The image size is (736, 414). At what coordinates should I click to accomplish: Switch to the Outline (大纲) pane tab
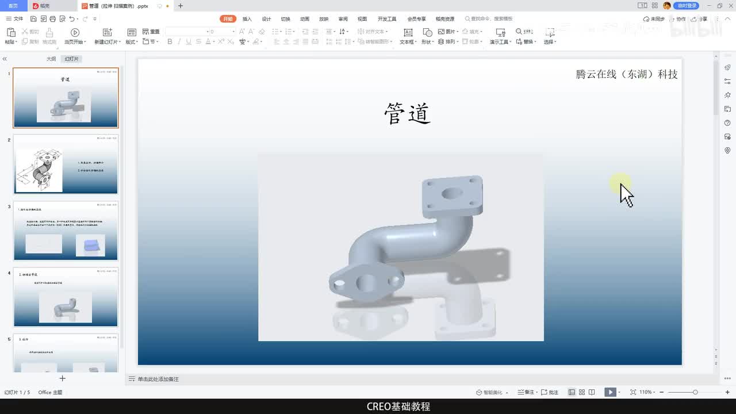pos(51,59)
